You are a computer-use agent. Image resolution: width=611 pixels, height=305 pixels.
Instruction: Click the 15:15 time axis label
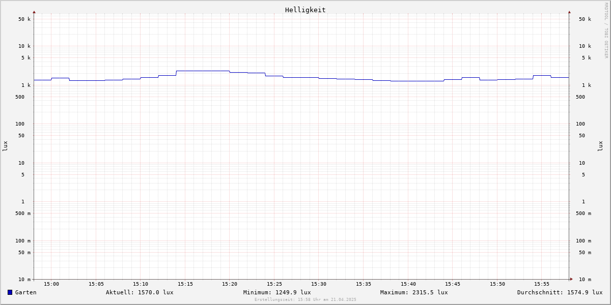pos(185,284)
